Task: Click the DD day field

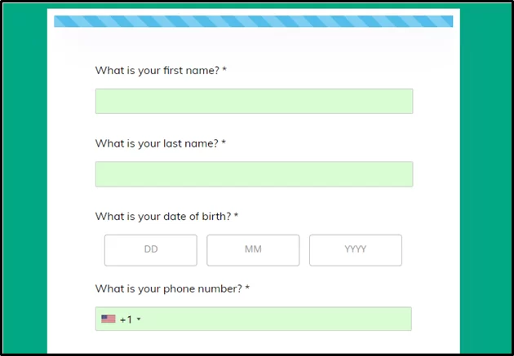Action: (151, 250)
